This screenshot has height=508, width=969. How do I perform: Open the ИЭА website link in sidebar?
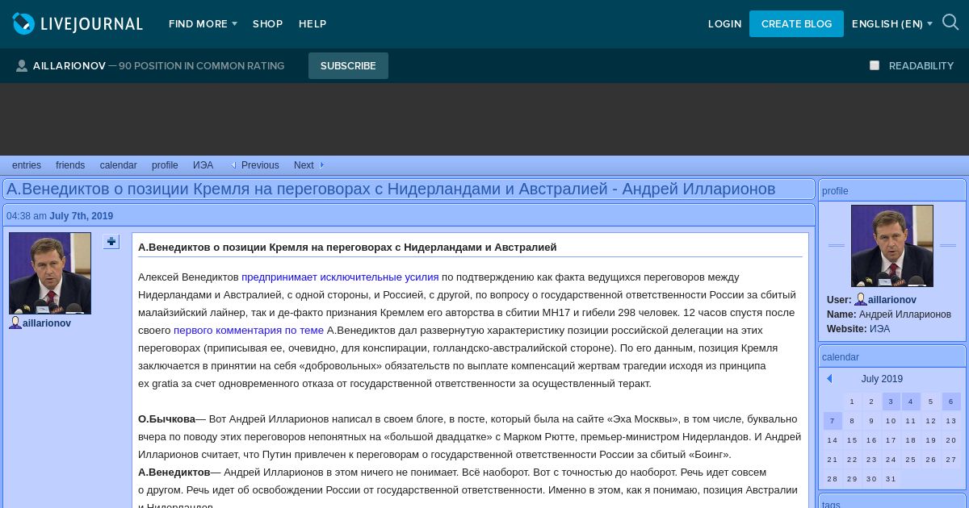coord(879,329)
